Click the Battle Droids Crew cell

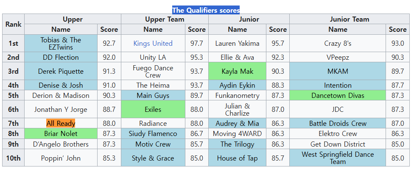pos(338,123)
